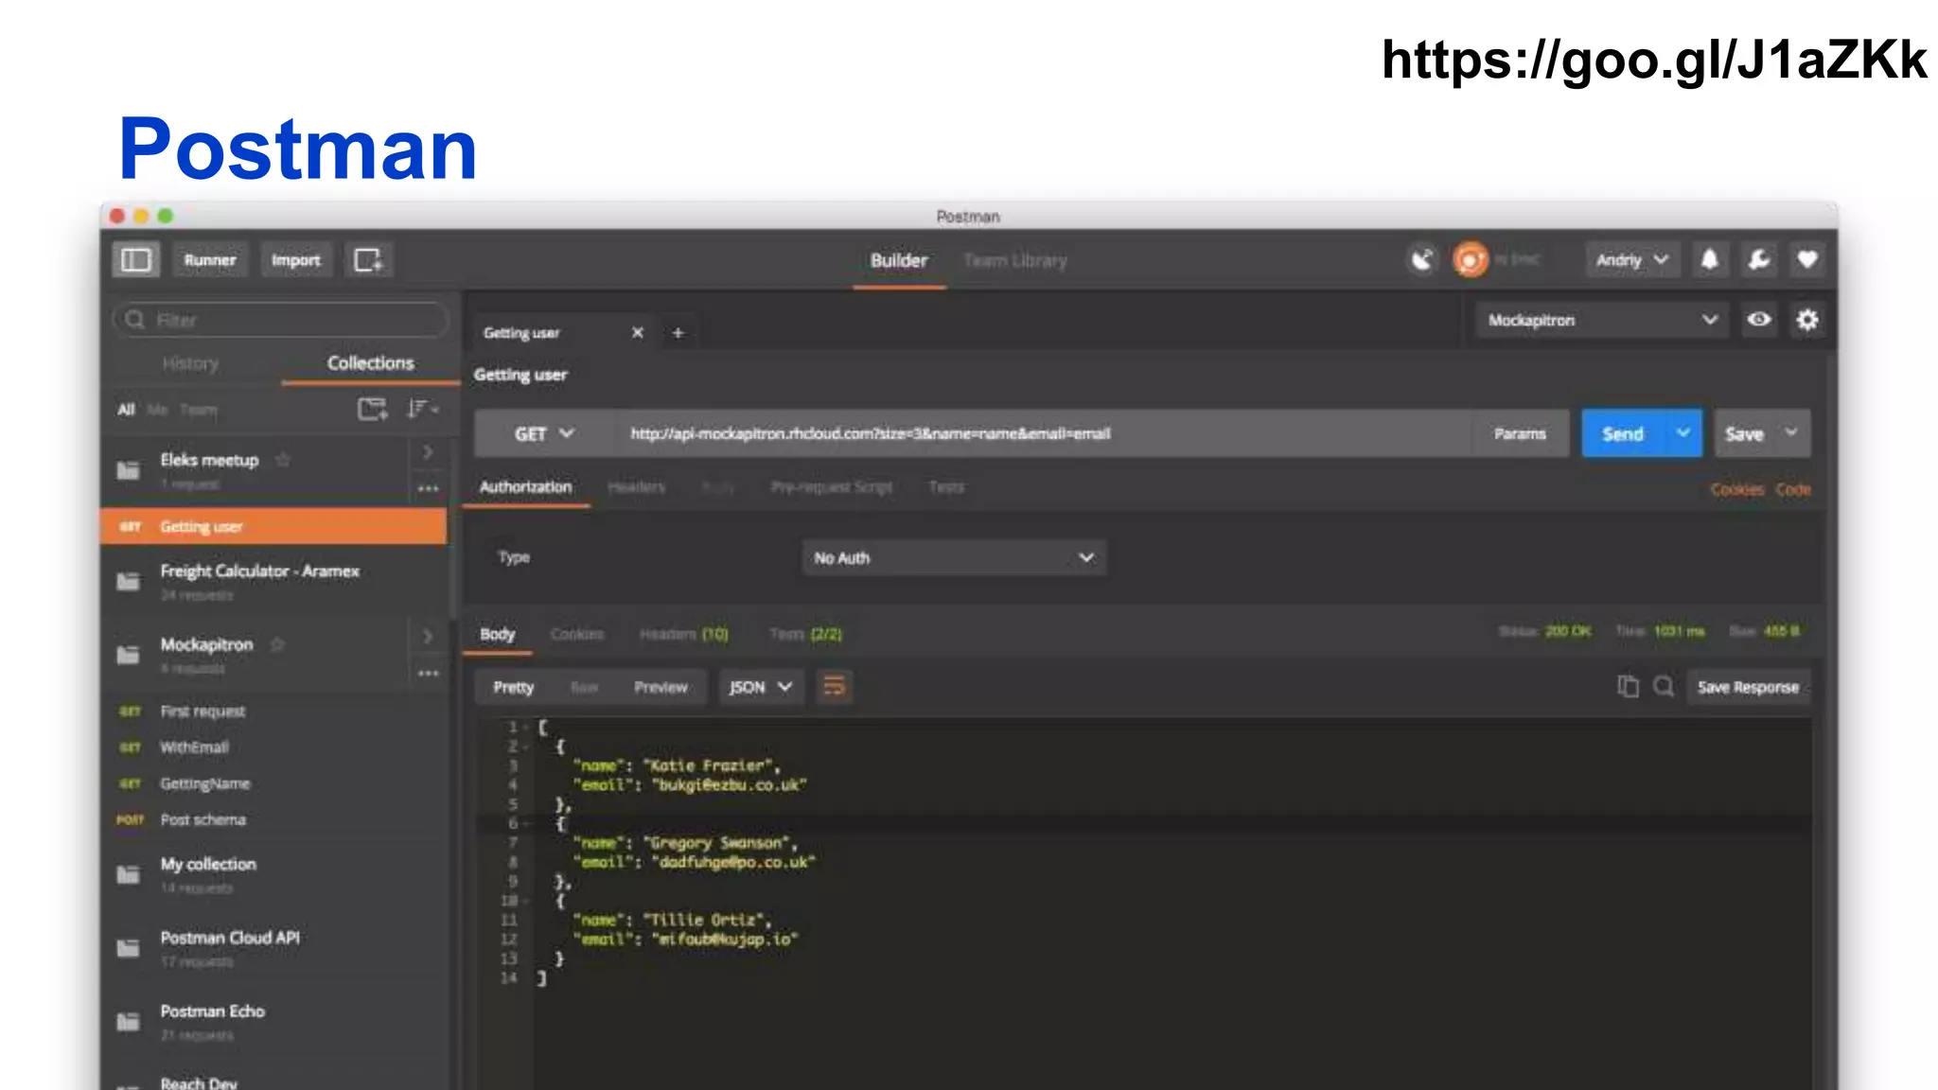Open the JSON format dropdown

pyautogui.click(x=761, y=686)
